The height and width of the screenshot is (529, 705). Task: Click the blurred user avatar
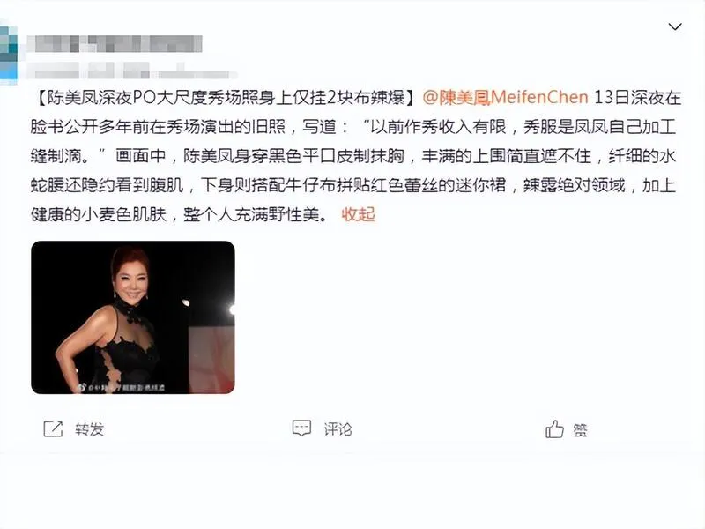[8, 52]
